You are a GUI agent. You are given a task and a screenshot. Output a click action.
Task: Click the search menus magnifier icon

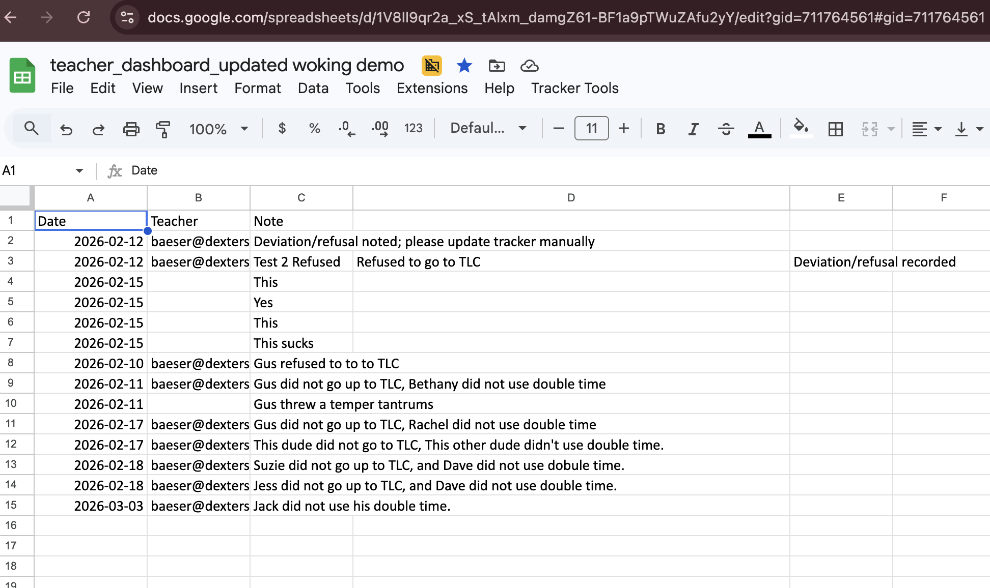click(x=32, y=129)
